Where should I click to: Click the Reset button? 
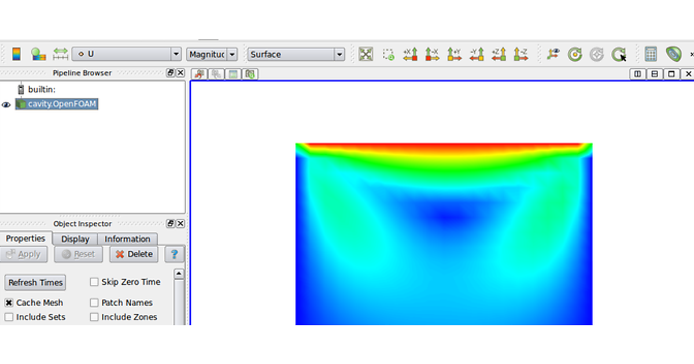click(78, 254)
